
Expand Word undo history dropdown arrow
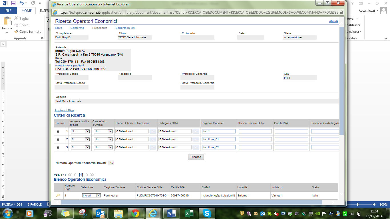click(27, 3)
